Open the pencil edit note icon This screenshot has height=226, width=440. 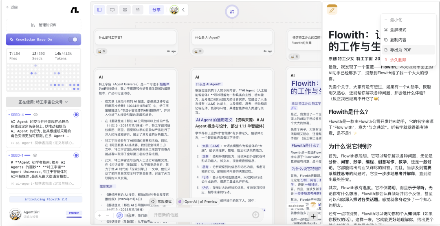point(332,10)
